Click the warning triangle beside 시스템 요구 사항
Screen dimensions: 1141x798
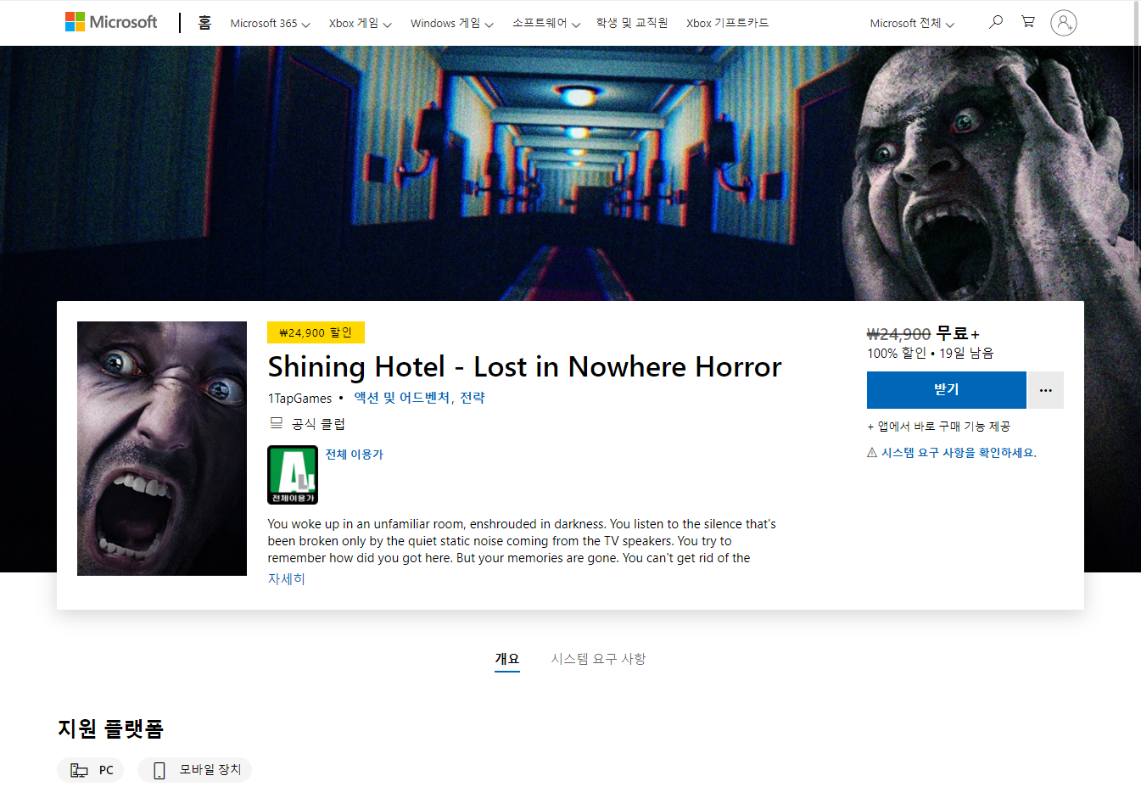tap(872, 453)
